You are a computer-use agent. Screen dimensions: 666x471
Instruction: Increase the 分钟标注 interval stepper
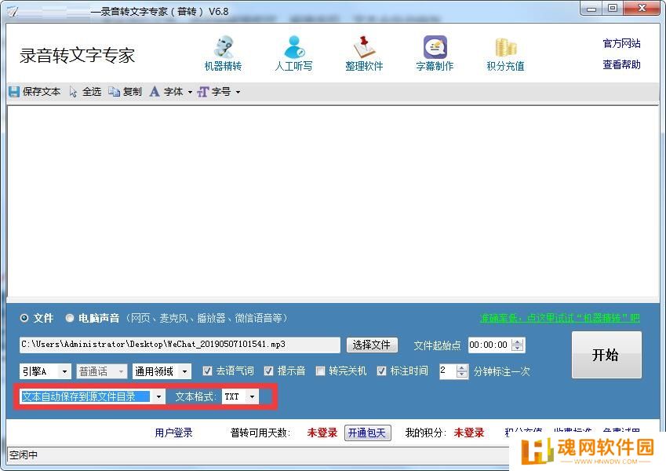462,367
